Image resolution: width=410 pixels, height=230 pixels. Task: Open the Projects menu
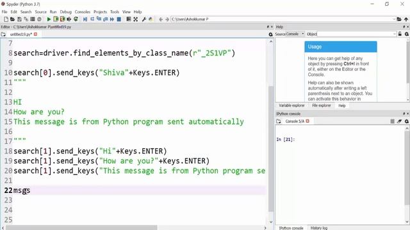tap(100, 12)
